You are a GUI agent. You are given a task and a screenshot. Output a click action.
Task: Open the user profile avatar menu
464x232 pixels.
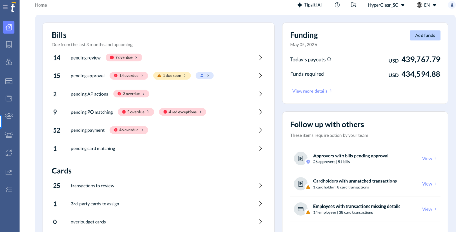click(x=452, y=5)
